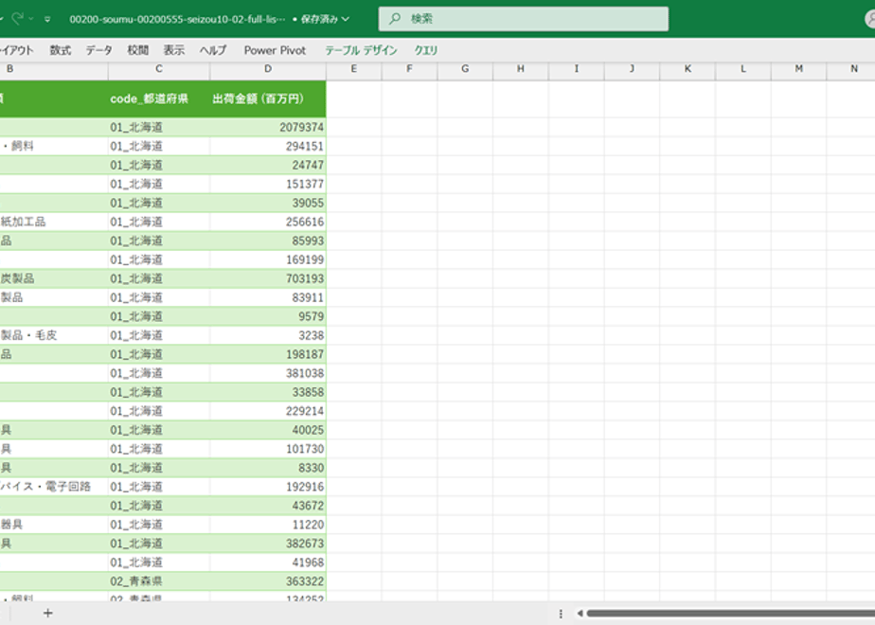Select the cell with value 151377
The image size is (875, 625).
pyautogui.click(x=268, y=184)
